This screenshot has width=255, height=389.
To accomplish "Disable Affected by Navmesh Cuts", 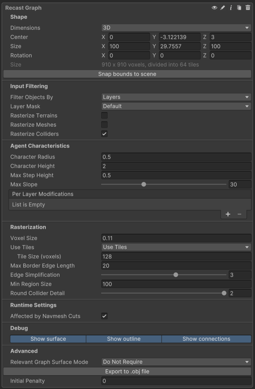I will (104, 316).
